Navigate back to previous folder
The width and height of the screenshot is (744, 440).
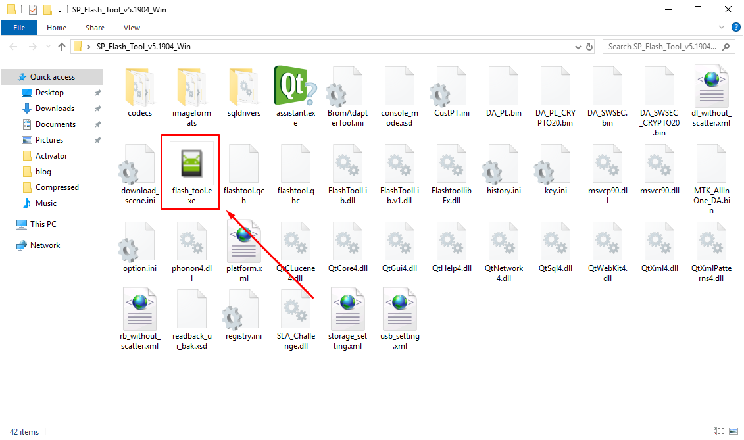tap(13, 47)
